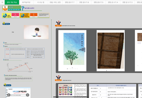The height and width of the screenshot is (98, 142).
Task: Open the 운율, 비유, 상징 tab
Action: point(55,2)
